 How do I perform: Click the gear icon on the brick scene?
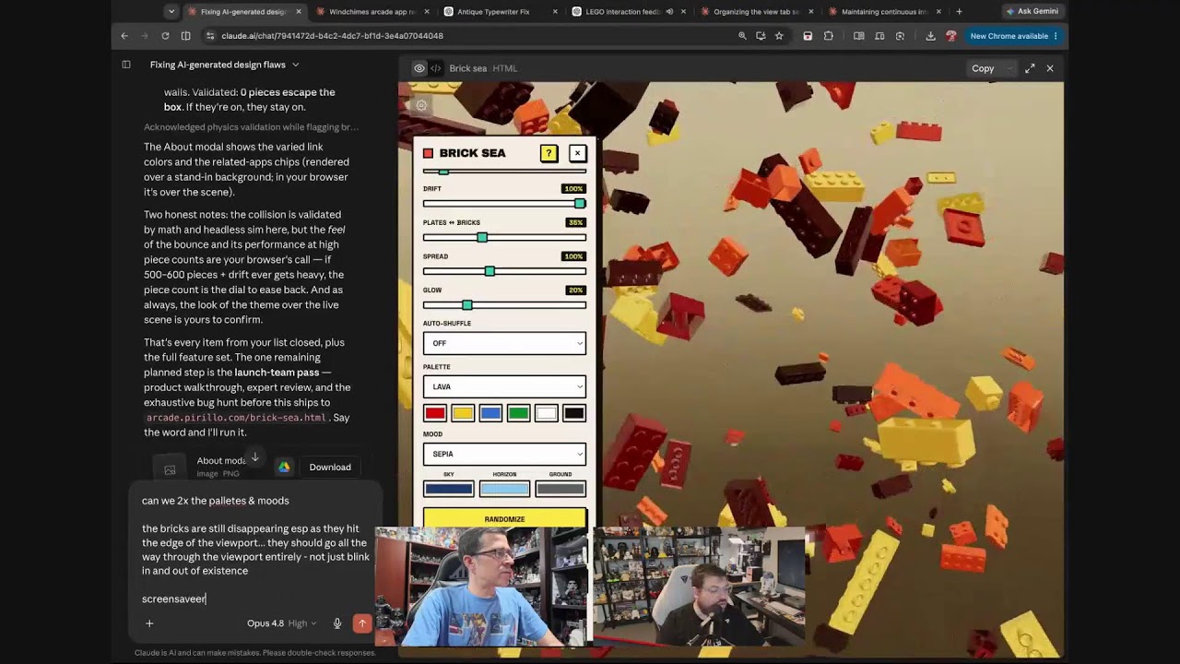pyautogui.click(x=421, y=105)
